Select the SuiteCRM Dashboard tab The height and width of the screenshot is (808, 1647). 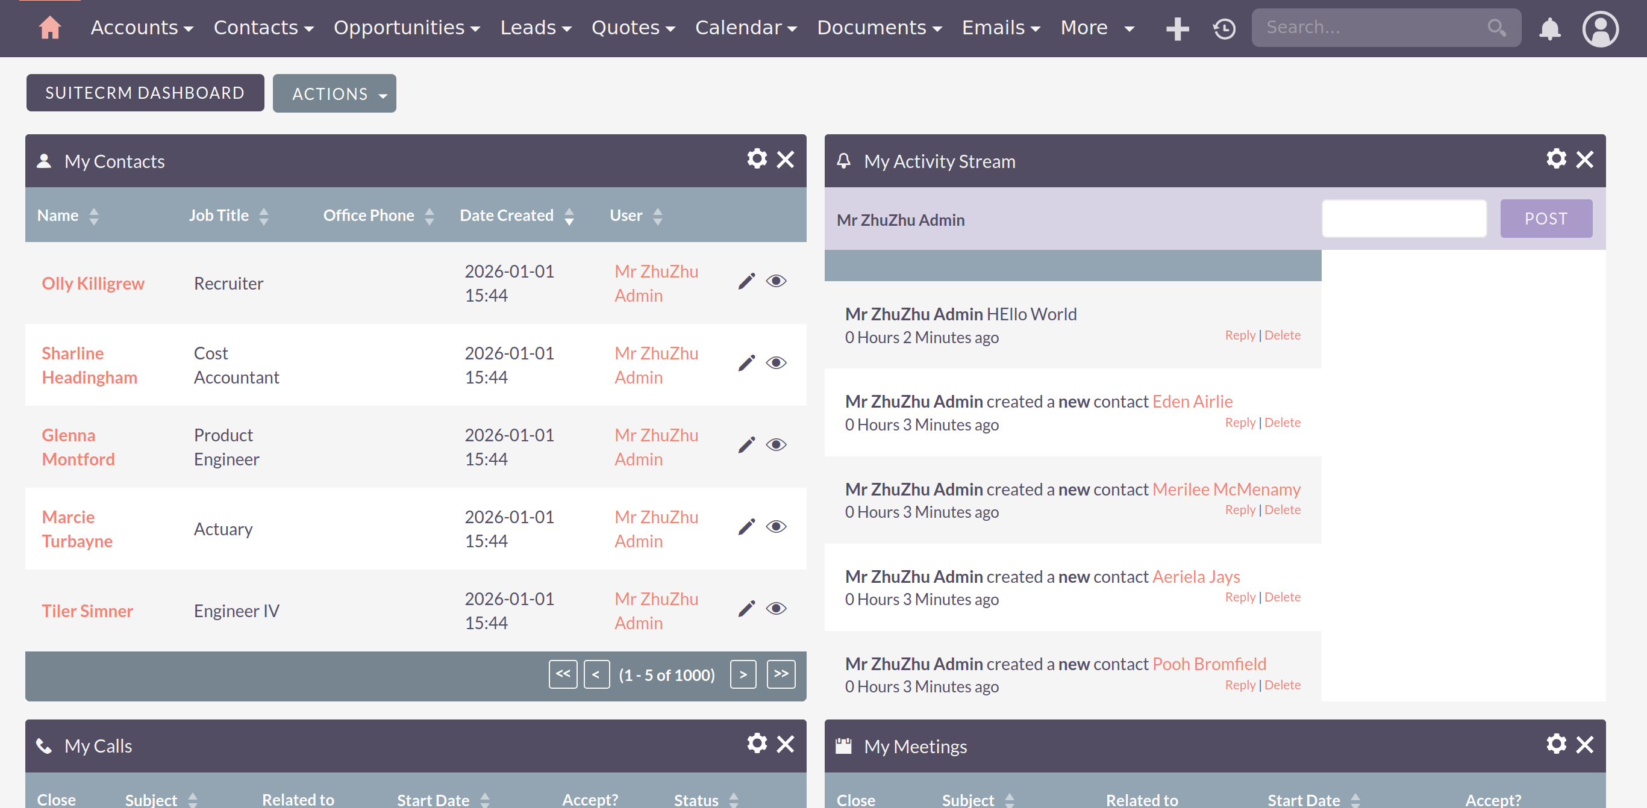[145, 93]
